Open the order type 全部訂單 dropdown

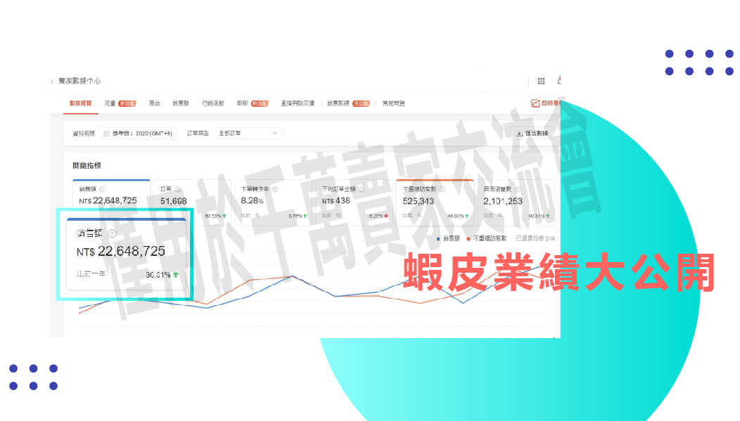pyautogui.click(x=248, y=133)
